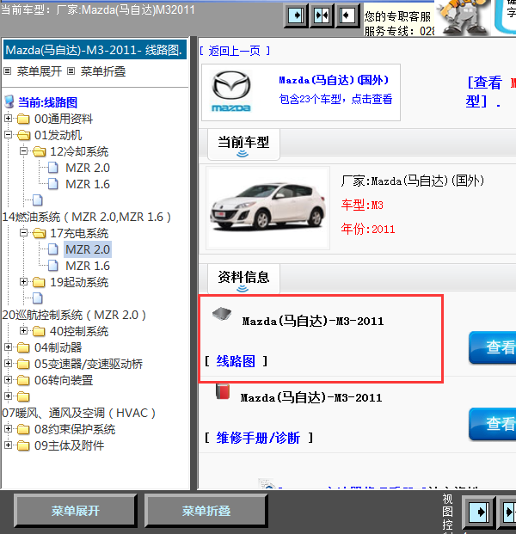The image size is (516, 534).
Task: Click the 年份:2011 red text
Action: coord(368,229)
